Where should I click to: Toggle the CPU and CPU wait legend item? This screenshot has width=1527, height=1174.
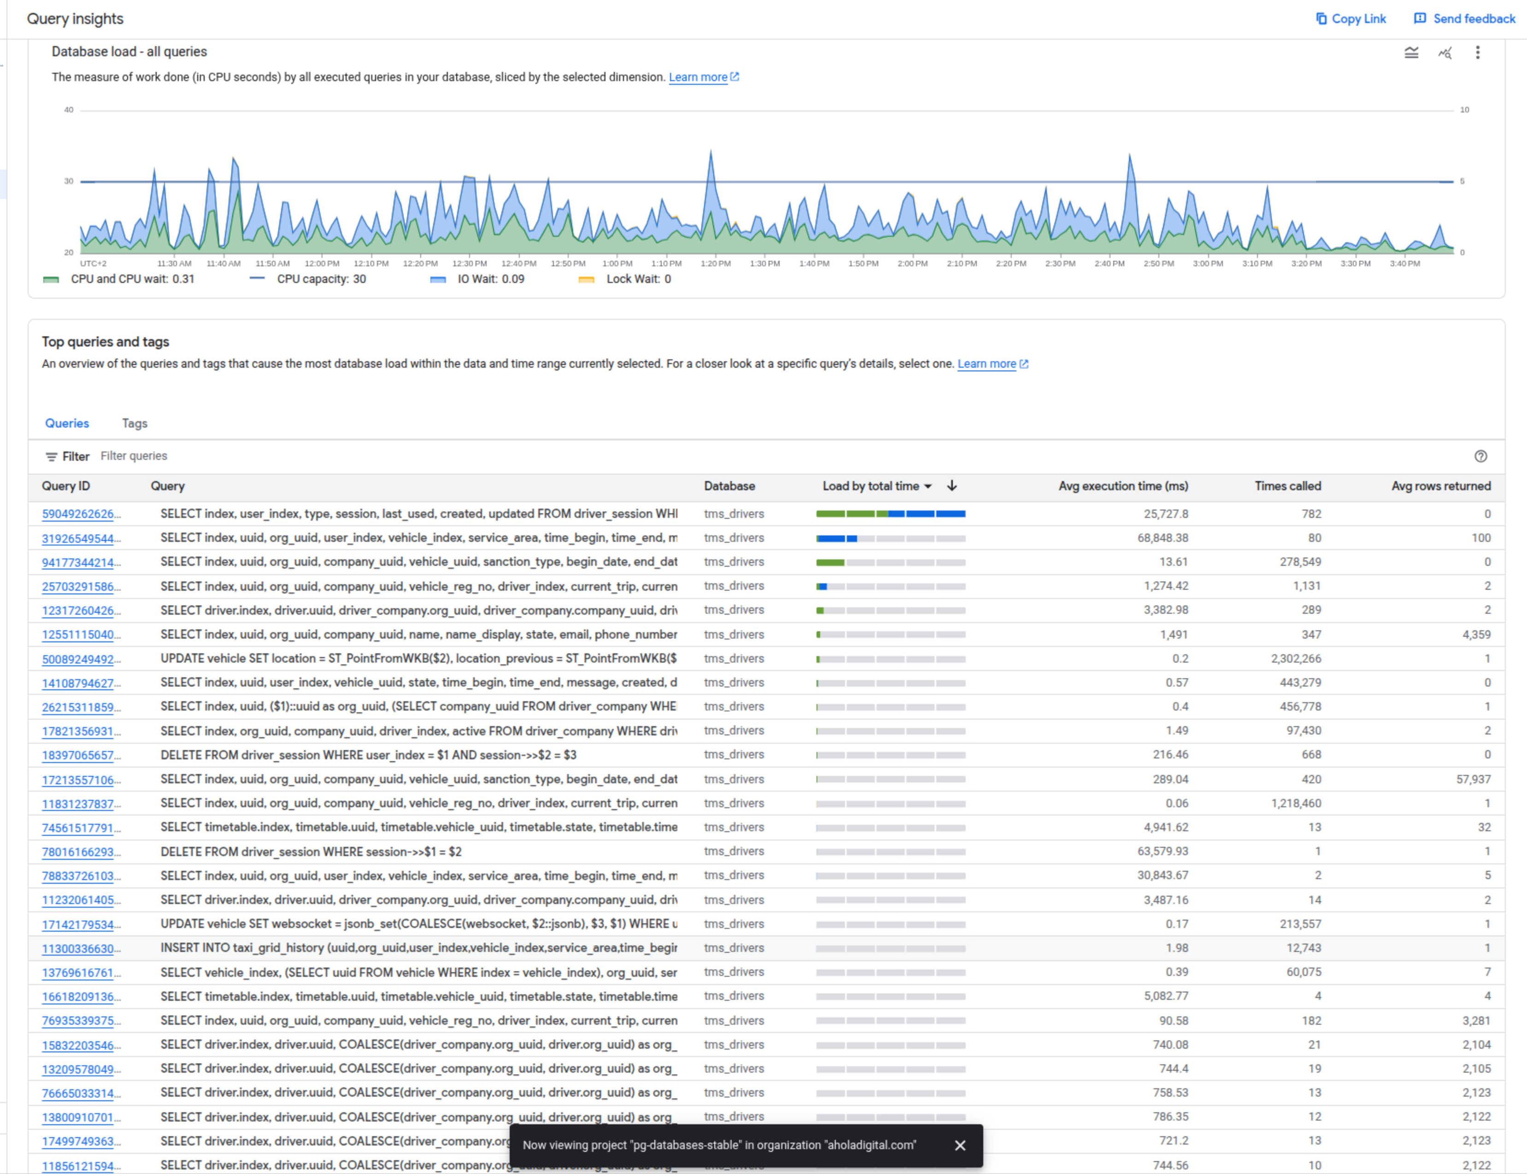[x=119, y=279]
